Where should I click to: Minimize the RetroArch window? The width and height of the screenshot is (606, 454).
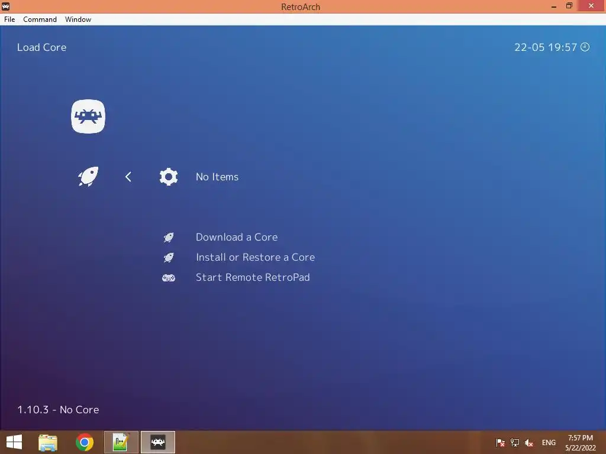click(554, 6)
